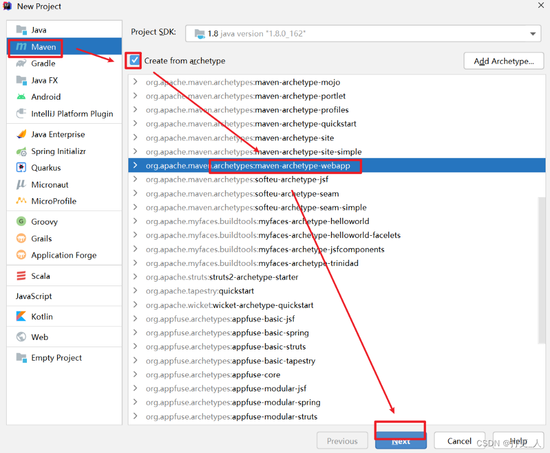550x453 pixels.
Task: Select appfuse-basic-struts row
Action: pyautogui.click(x=337, y=347)
